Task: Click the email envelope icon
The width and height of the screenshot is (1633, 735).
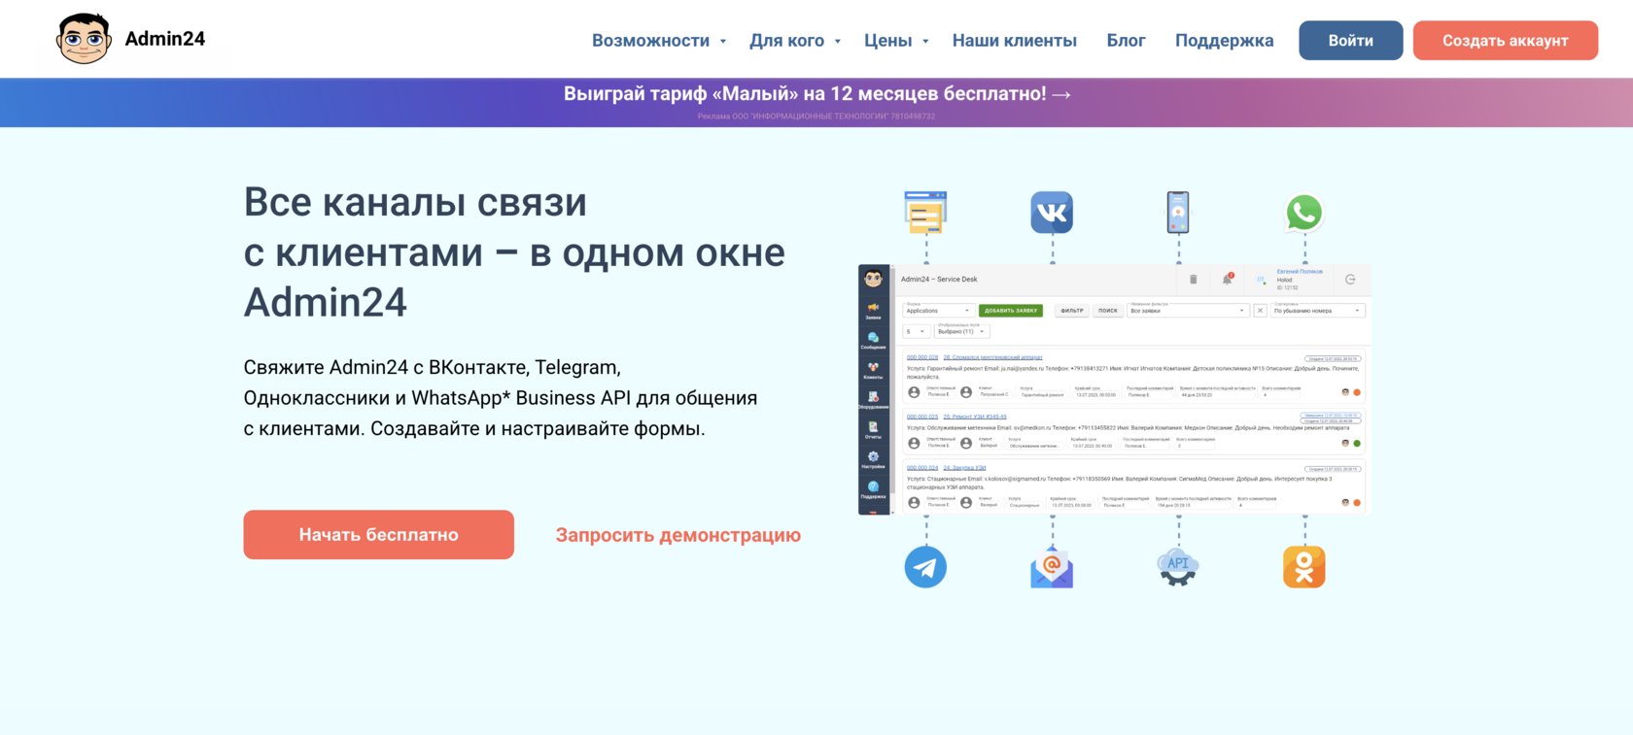Action: pyautogui.click(x=1052, y=567)
